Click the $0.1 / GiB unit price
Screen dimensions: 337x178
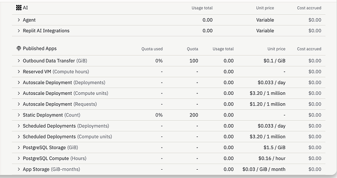click(274, 61)
